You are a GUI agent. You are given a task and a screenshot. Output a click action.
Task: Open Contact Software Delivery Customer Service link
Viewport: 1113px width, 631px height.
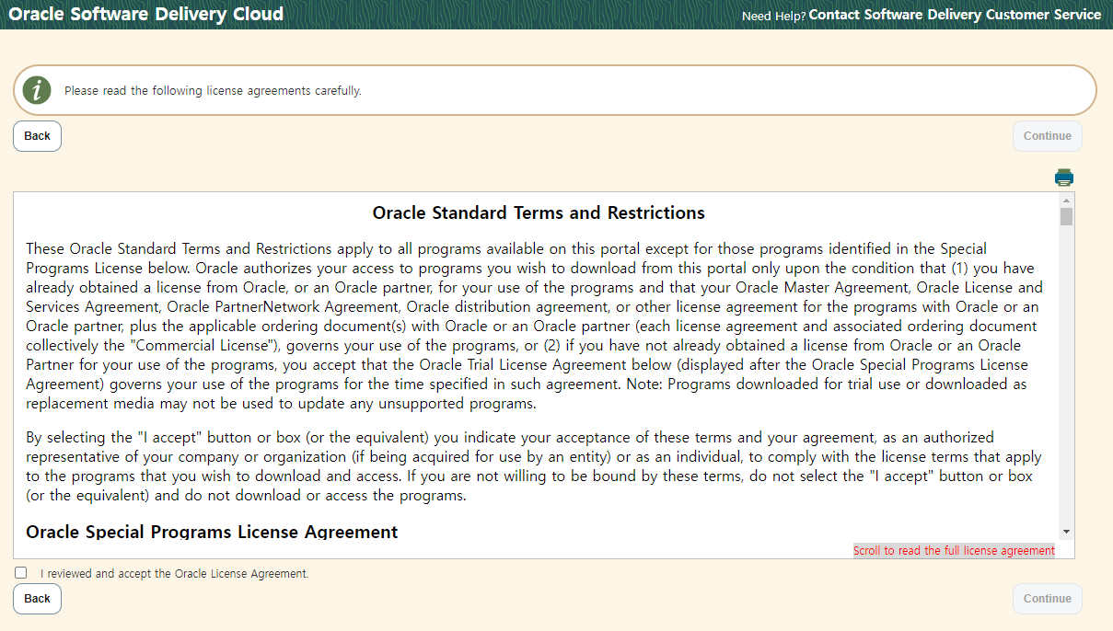click(x=955, y=15)
